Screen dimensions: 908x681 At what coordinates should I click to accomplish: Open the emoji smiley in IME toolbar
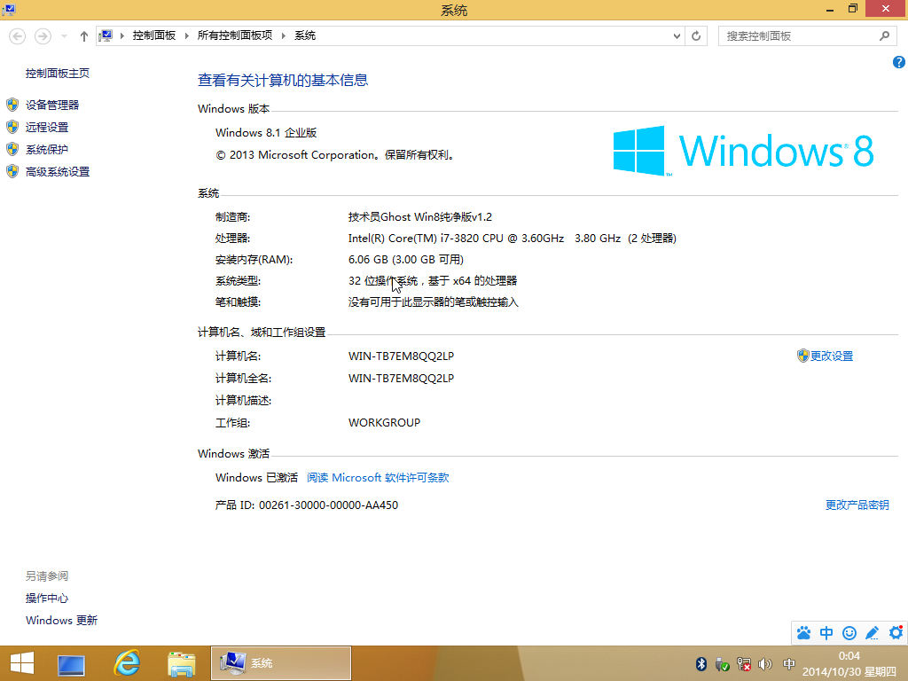[849, 633]
